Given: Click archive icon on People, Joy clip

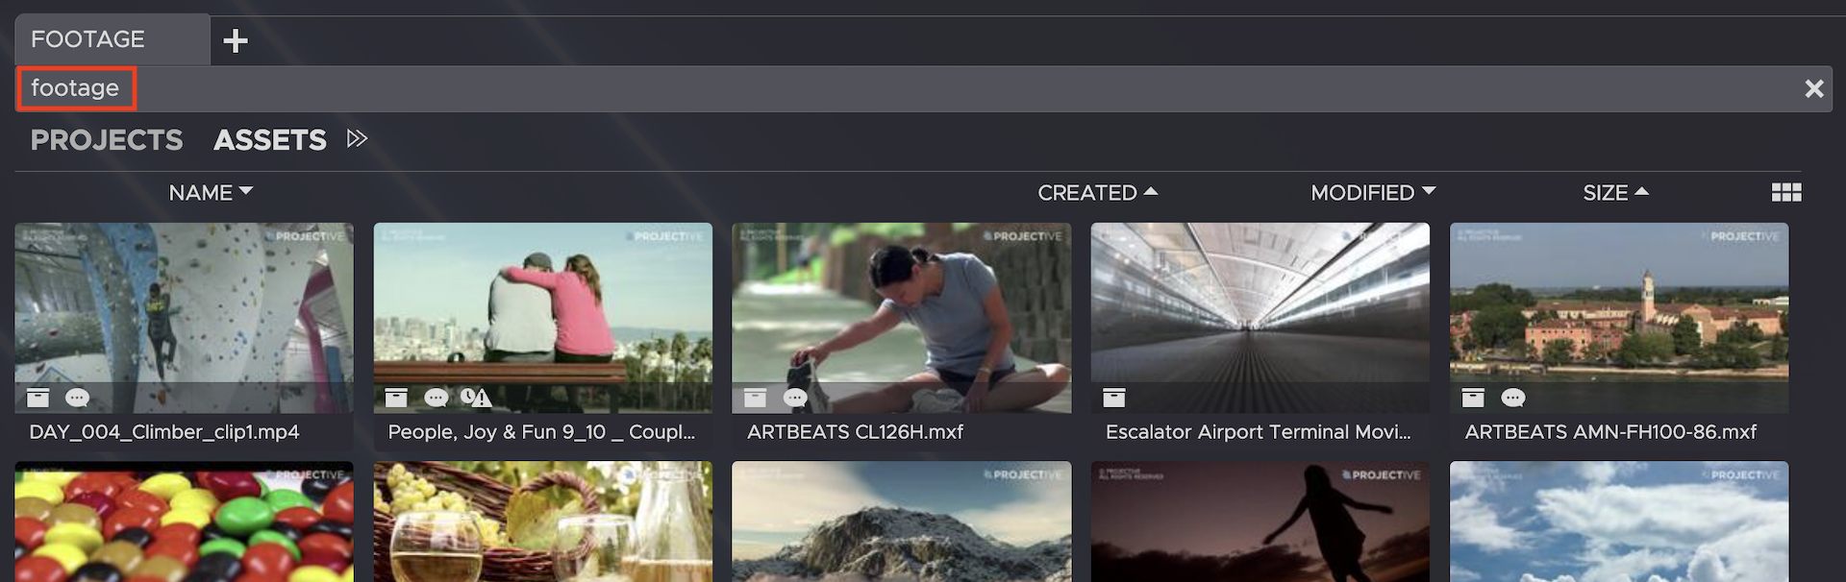Looking at the screenshot, I should coord(396,398).
